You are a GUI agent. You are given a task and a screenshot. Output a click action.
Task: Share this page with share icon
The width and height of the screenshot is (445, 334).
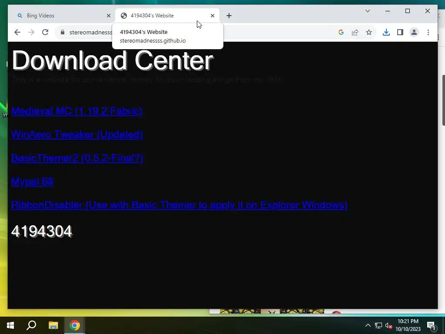(x=355, y=32)
